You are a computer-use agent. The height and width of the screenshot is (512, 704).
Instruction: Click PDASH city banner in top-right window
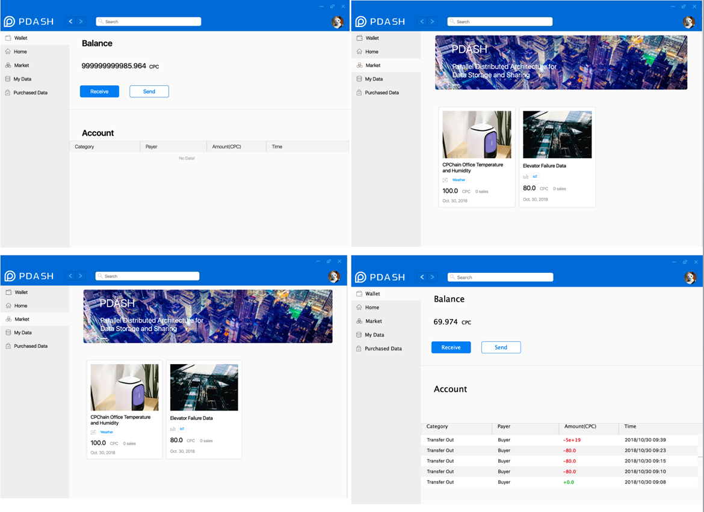pyautogui.click(x=561, y=62)
